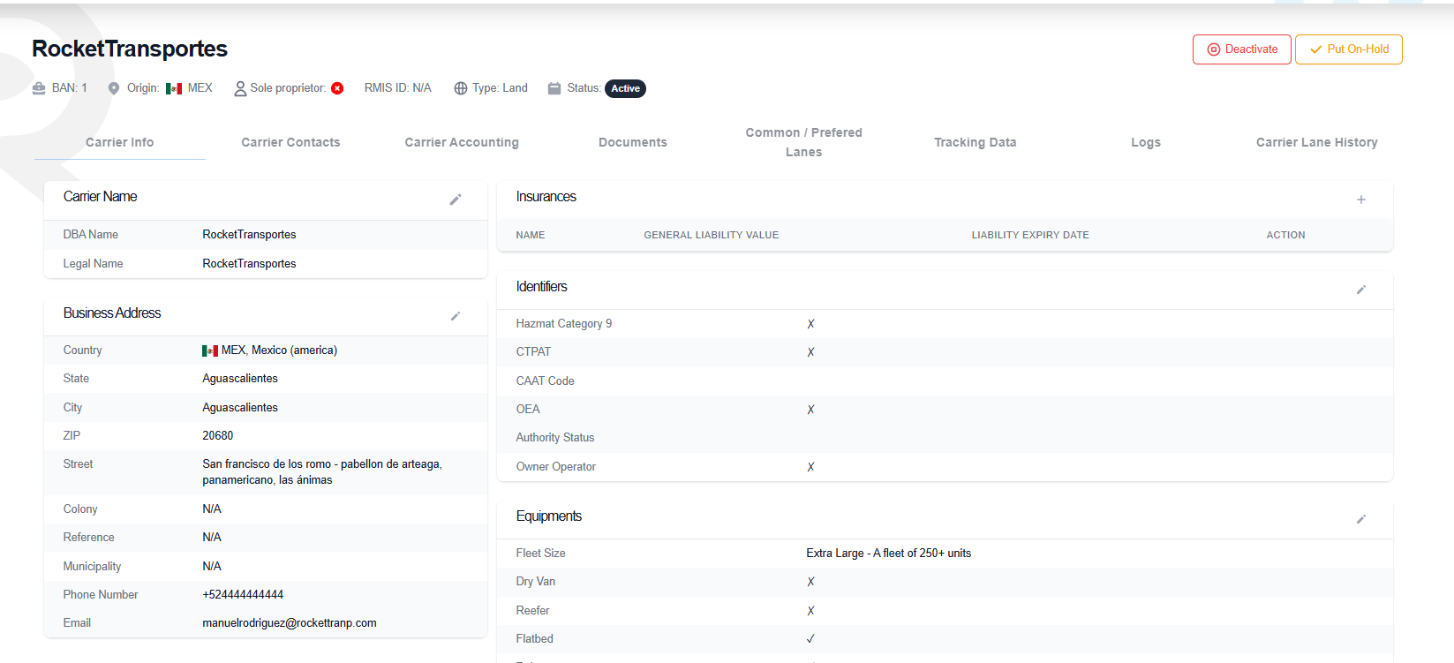
Task: Click the NAME column header in Insurances
Action: point(531,235)
